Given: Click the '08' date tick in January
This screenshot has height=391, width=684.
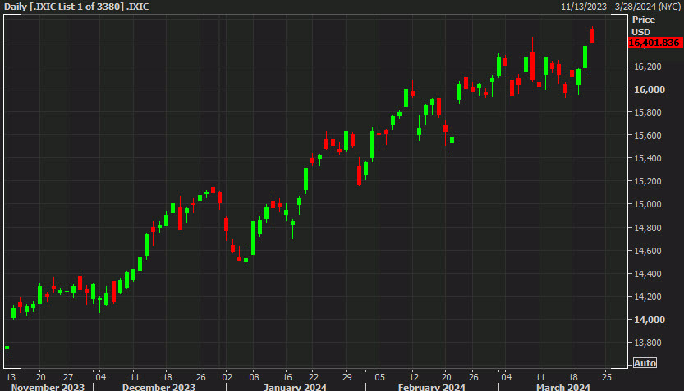Looking at the screenshot, I should pyautogui.click(x=254, y=377).
